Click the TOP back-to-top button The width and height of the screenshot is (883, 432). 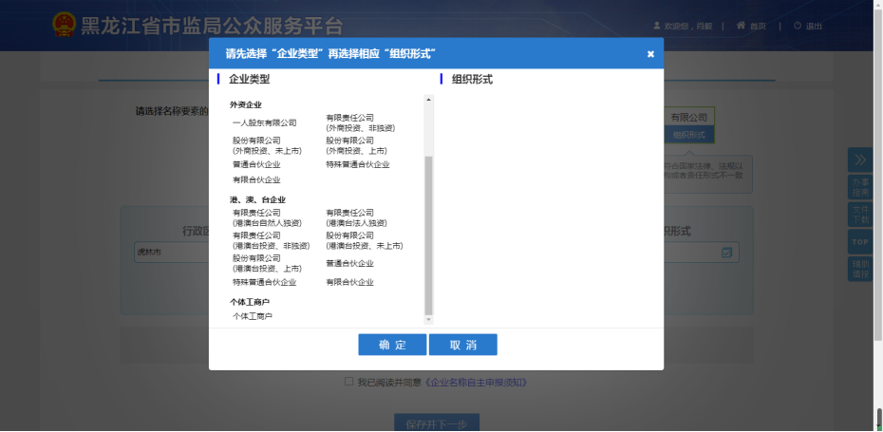(860, 241)
